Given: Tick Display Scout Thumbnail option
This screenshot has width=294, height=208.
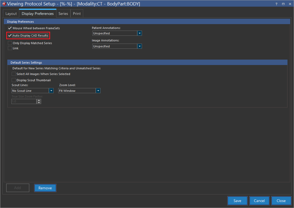Looking at the screenshot, I should 14,80.
